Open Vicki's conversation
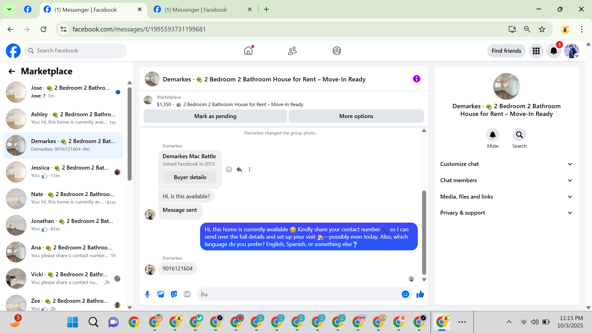 [x=63, y=279]
